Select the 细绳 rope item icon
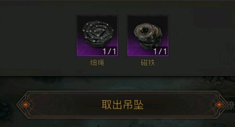The image size is (235, 127). [97, 36]
